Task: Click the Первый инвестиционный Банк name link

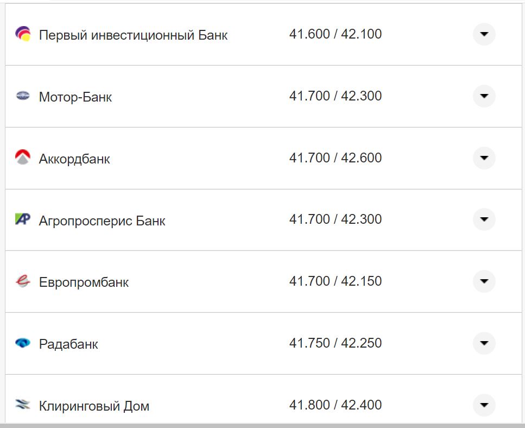Action: [x=133, y=34]
